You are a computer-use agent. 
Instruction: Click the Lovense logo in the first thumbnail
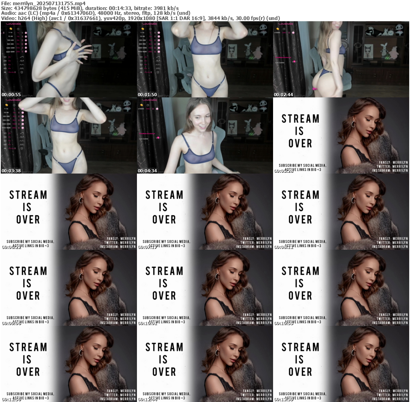coord(13,24)
